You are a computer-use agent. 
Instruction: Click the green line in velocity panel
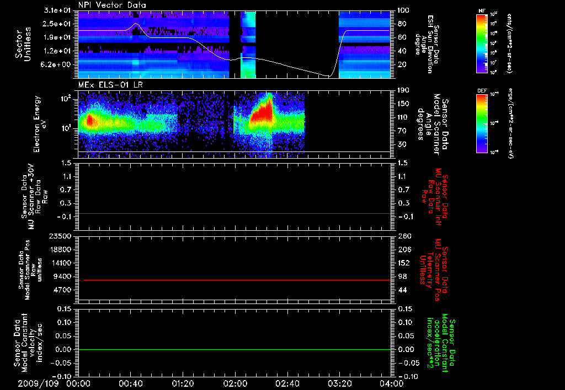coord(234,349)
